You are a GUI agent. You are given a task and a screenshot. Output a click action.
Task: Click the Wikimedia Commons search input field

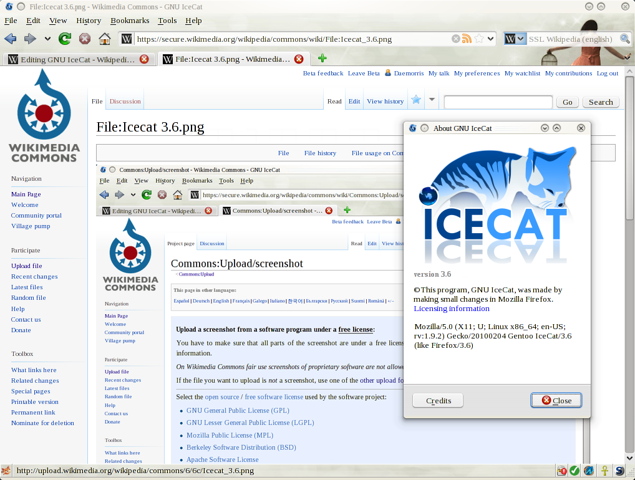click(498, 102)
